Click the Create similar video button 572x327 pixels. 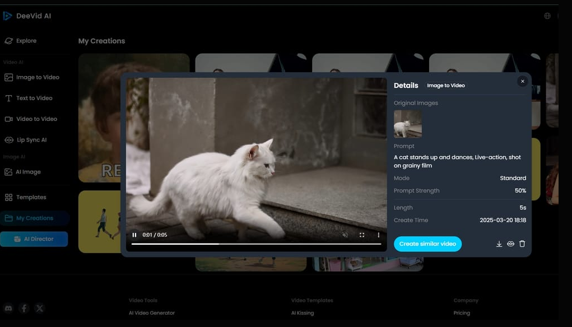tap(427, 244)
